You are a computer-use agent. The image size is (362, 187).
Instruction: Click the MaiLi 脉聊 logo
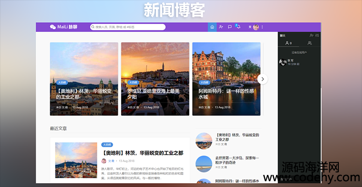tap(64, 27)
